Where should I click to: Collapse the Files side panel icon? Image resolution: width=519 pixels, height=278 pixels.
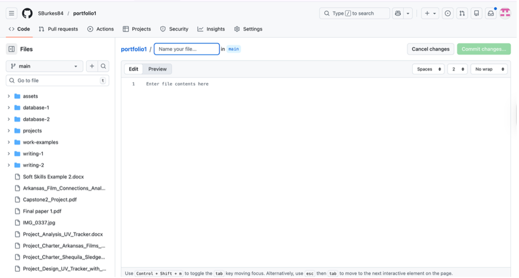point(12,49)
